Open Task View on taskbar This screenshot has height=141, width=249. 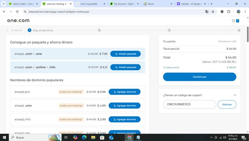coord(66,137)
